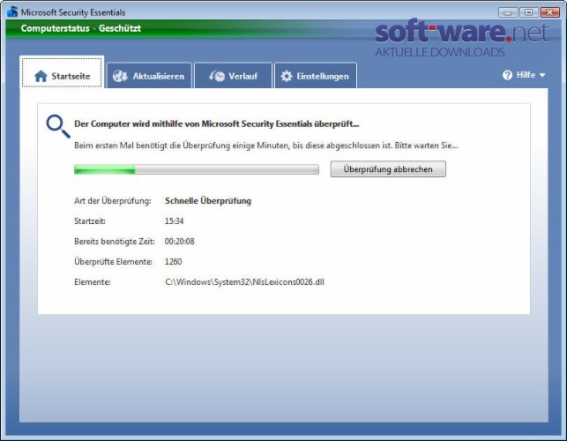The height and width of the screenshot is (441, 567).
Task: Click the Microsoft Security Essentials title bar icon
Action: point(12,11)
